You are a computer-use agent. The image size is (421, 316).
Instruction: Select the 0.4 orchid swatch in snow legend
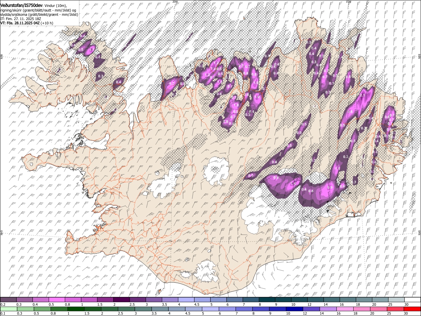click(41, 300)
